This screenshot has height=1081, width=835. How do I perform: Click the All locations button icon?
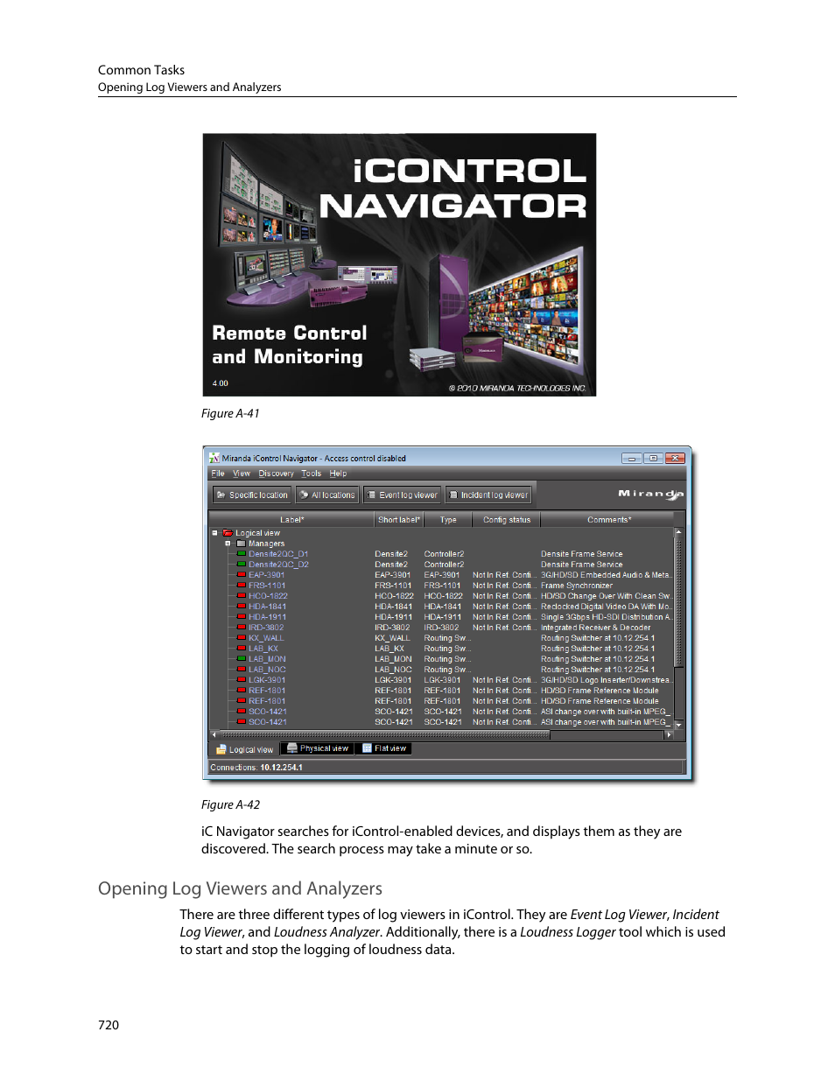tap(304, 495)
